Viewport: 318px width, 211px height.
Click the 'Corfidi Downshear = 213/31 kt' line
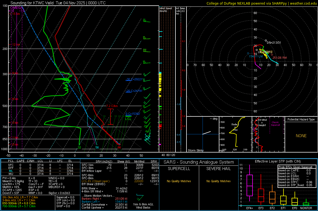pyautogui.click(x=105, y=205)
